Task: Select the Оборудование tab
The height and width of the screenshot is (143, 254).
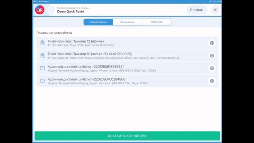Action: [98, 22]
